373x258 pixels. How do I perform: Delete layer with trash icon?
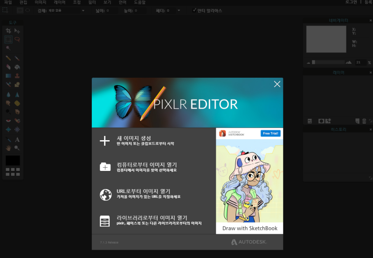coord(364,121)
